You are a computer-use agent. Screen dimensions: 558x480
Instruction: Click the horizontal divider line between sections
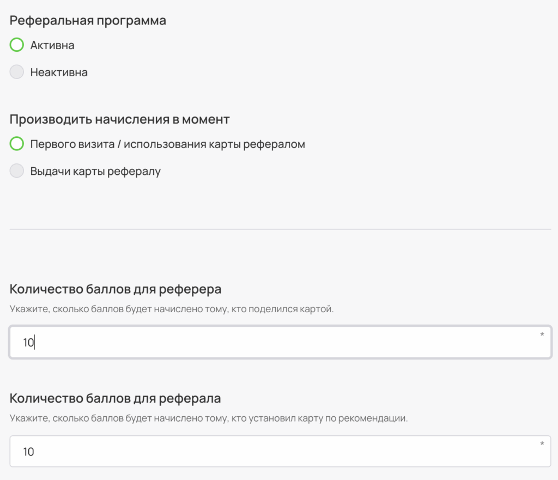[x=280, y=229]
